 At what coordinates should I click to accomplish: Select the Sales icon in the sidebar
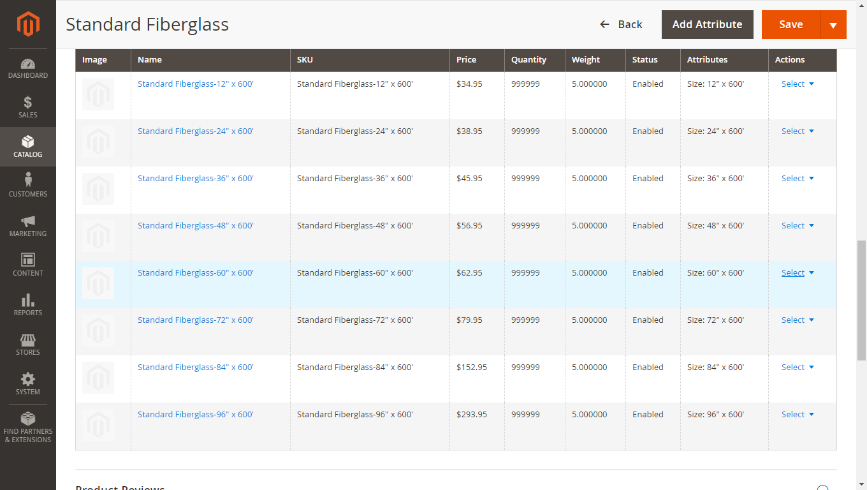[28, 108]
